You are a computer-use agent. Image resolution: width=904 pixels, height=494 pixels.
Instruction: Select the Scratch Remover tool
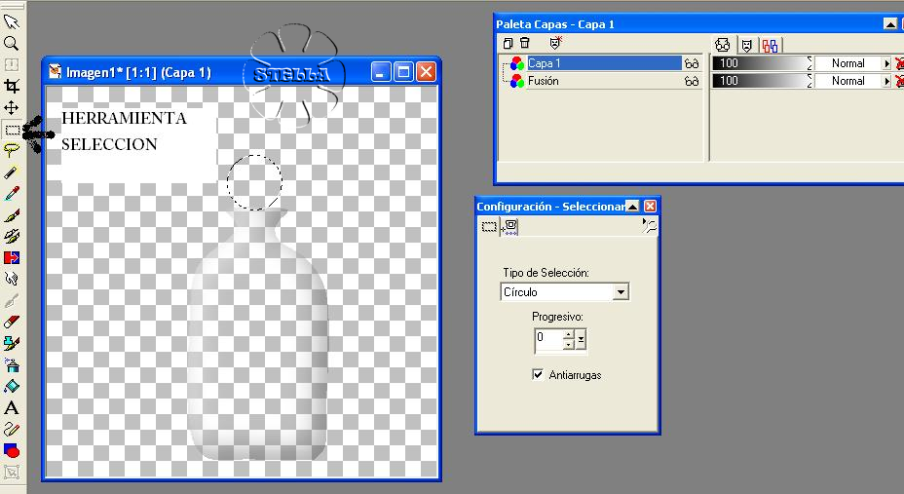12,300
